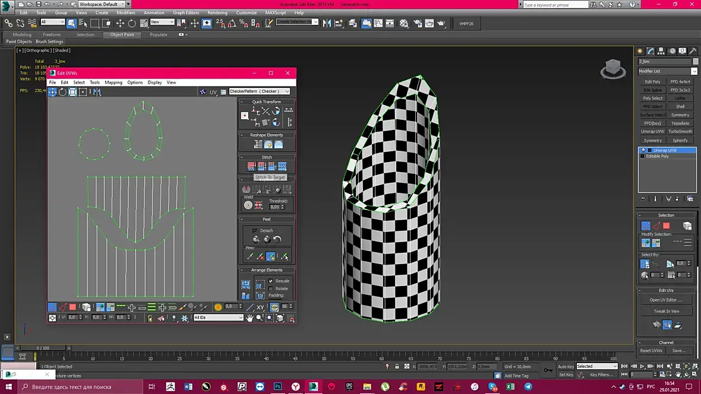701x394 pixels.
Task: Click the Open UV Editor button
Action: click(x=666, y=300)
